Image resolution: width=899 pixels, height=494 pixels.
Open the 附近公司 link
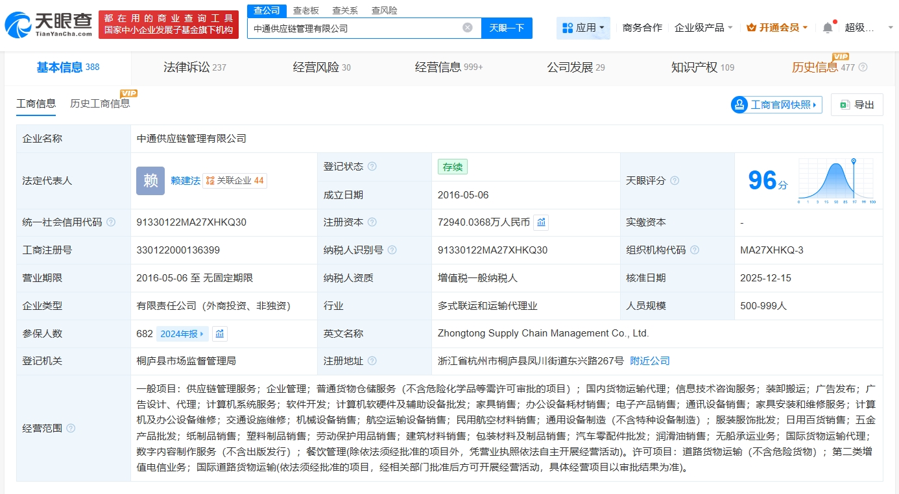tap(650, 361)
